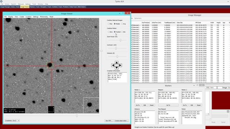230x129 pixels.
Task: Open Location menu in Image Viewer
Action: [28, 17]
